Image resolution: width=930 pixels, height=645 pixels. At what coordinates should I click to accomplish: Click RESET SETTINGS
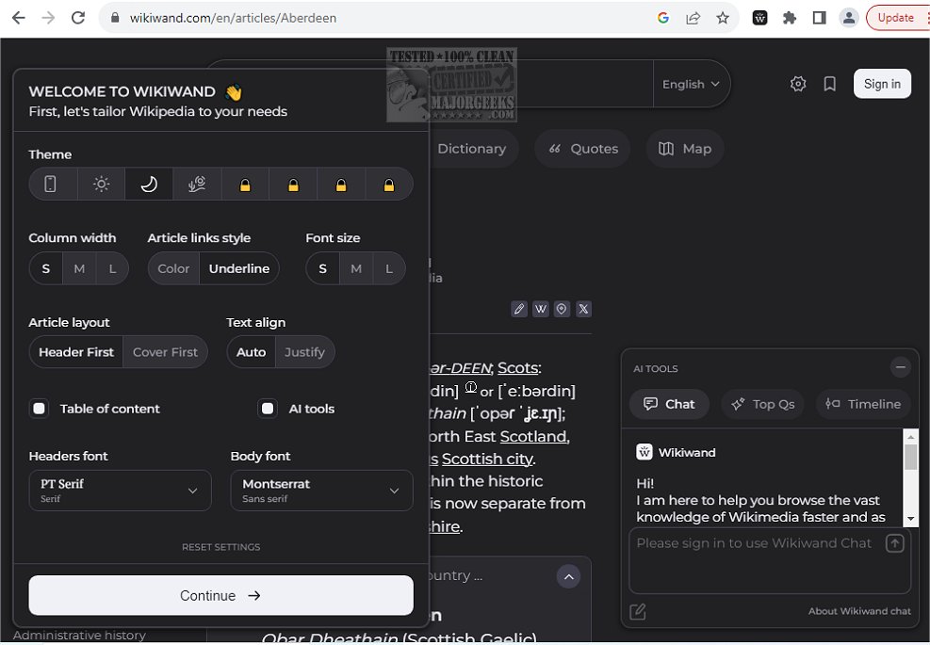coord(220,547)
